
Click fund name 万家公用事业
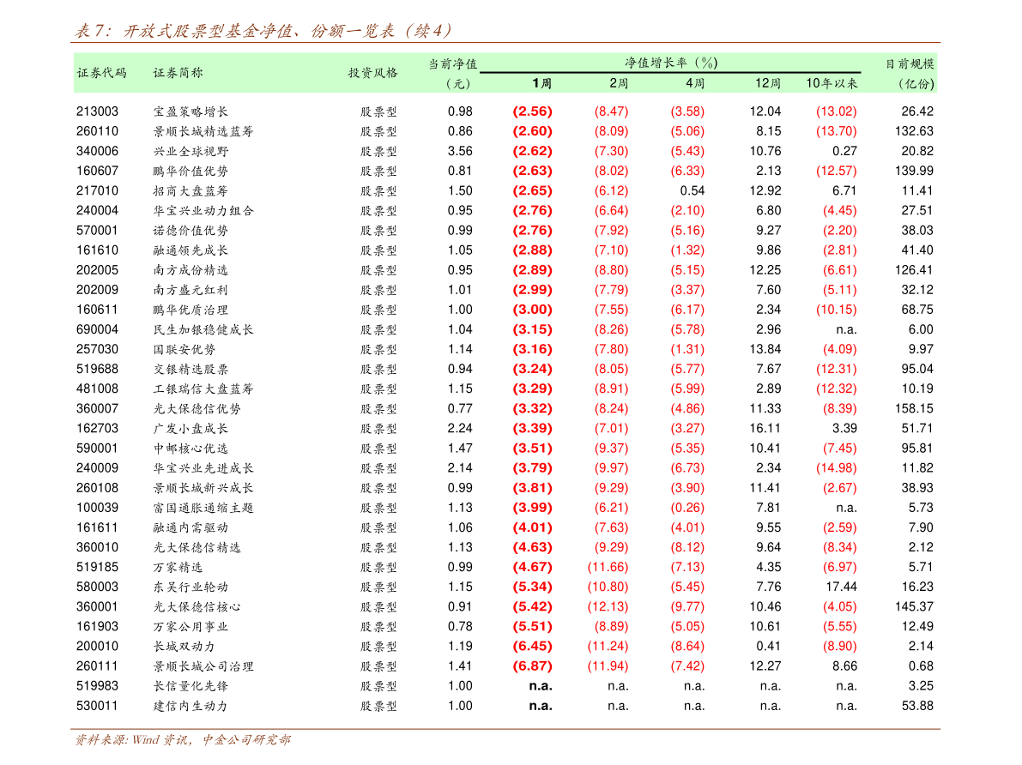[x=190, y=626]
